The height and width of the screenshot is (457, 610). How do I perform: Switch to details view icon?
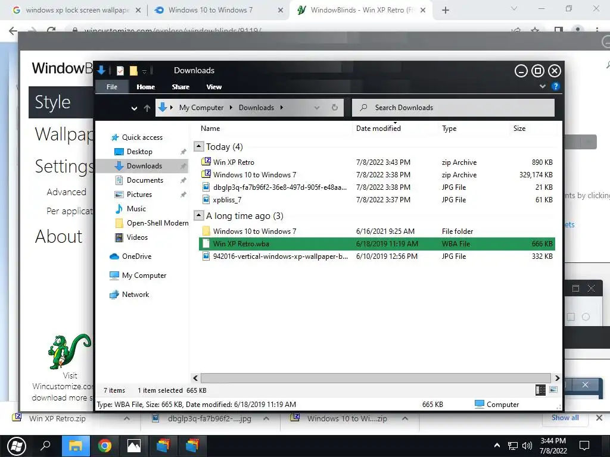click(x=540, y=390)
